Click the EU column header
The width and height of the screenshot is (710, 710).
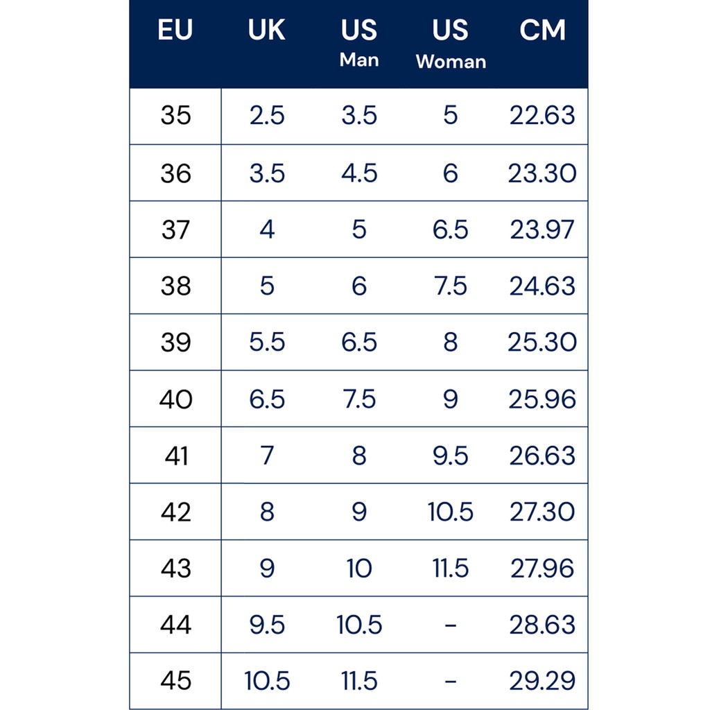(x=175, y=31)
